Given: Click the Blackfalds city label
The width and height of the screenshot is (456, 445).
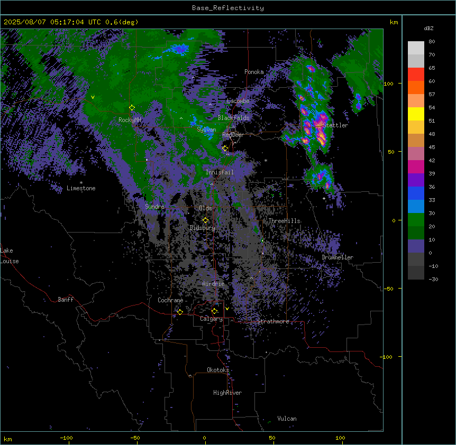Looking at the screenshot, I should coord(233,118).
